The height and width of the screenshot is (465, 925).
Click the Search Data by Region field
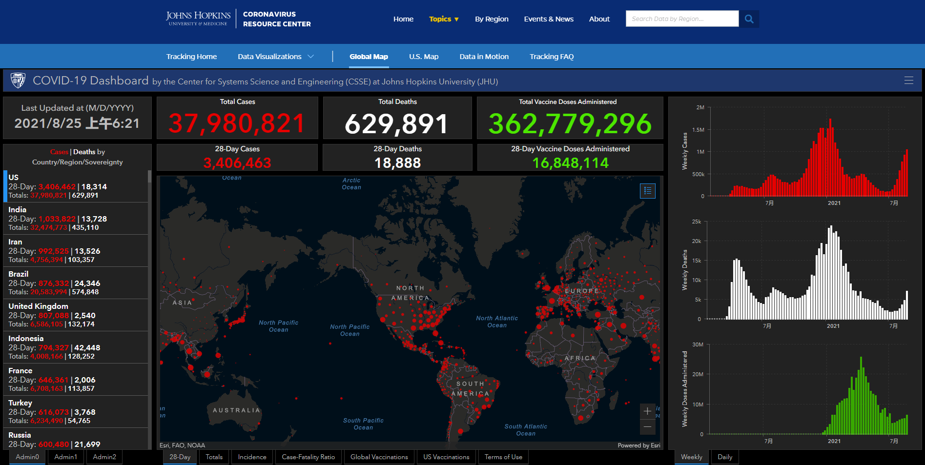tap(682, 19)
